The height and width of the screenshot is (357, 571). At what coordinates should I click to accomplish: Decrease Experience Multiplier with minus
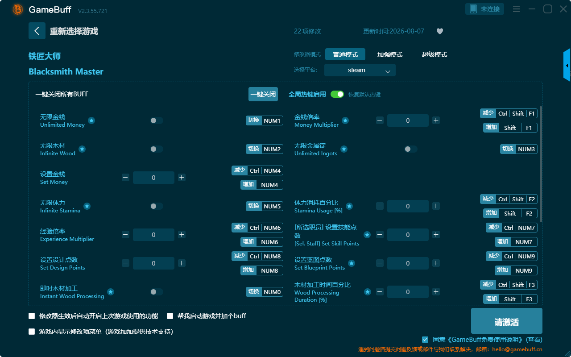click(x=125, y=235)
